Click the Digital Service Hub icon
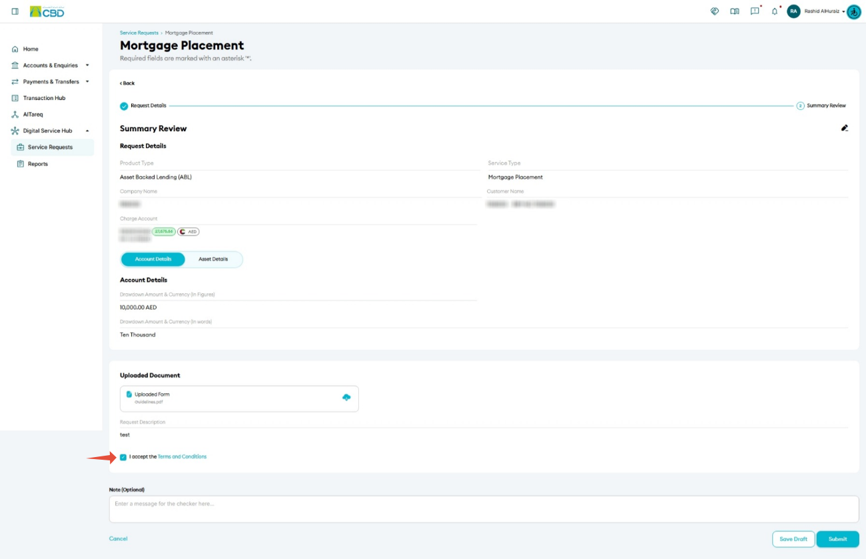The width and height of the screenshot is (866, 559). [15, 131]
